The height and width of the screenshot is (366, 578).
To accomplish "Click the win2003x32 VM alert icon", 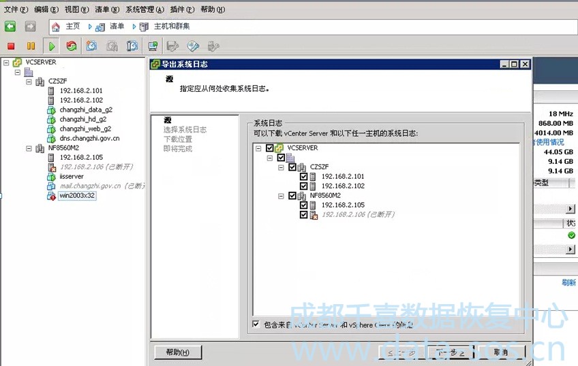I will [51, 196].
